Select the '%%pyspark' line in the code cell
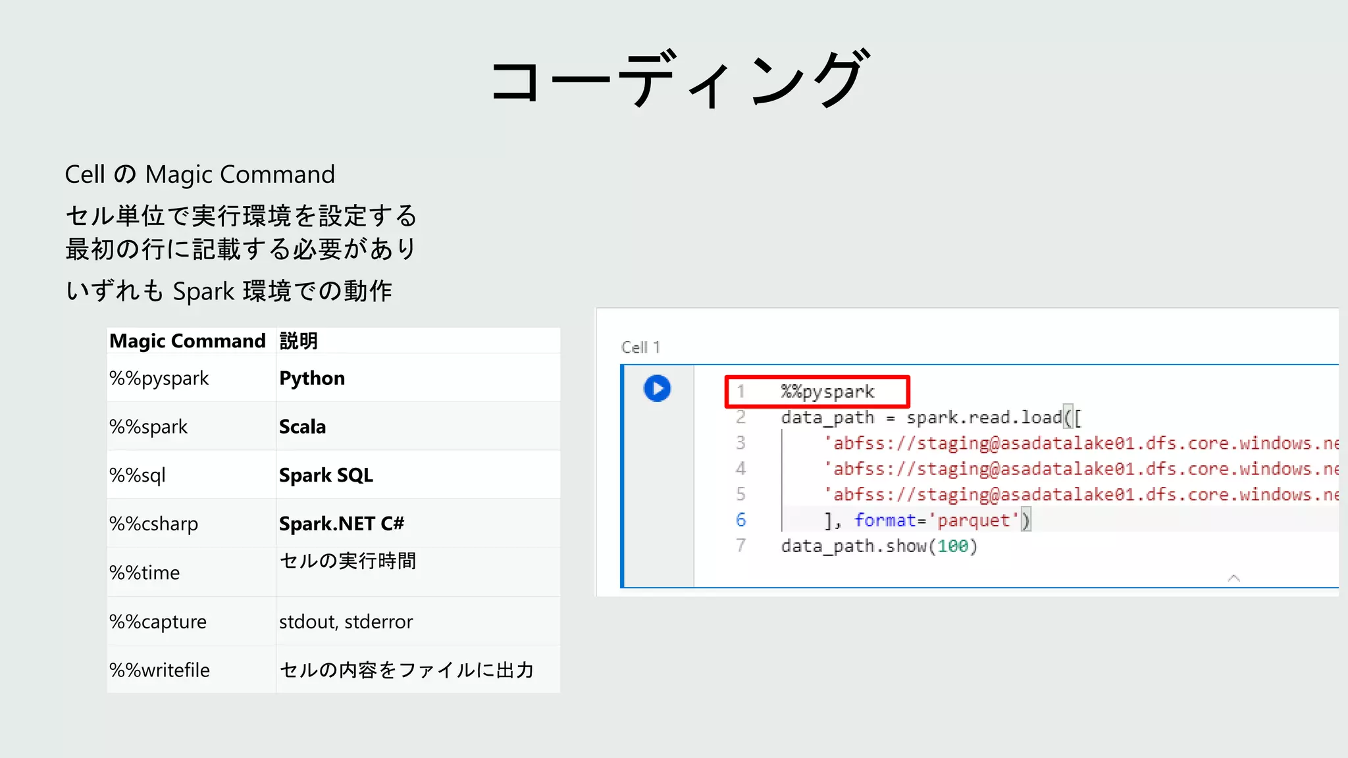This screenshot has width=1348, height=758. (828, 392)
